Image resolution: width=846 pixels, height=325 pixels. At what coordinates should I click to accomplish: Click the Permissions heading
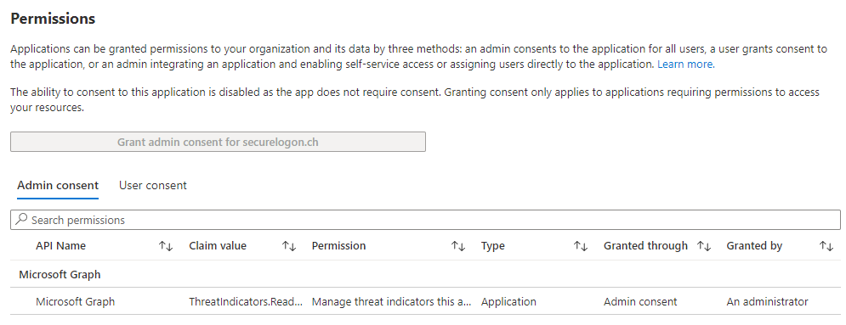(x=53, y=19)
